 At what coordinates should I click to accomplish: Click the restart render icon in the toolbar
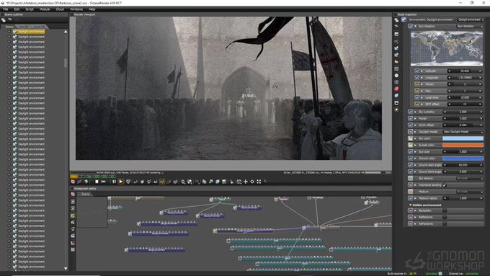click(x=104, y=182)
